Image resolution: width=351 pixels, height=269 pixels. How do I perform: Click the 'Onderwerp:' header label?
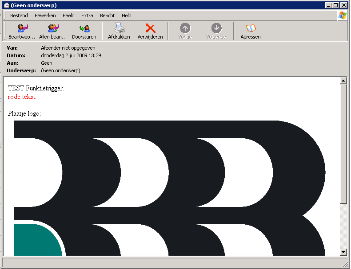(x=21, y=70)
